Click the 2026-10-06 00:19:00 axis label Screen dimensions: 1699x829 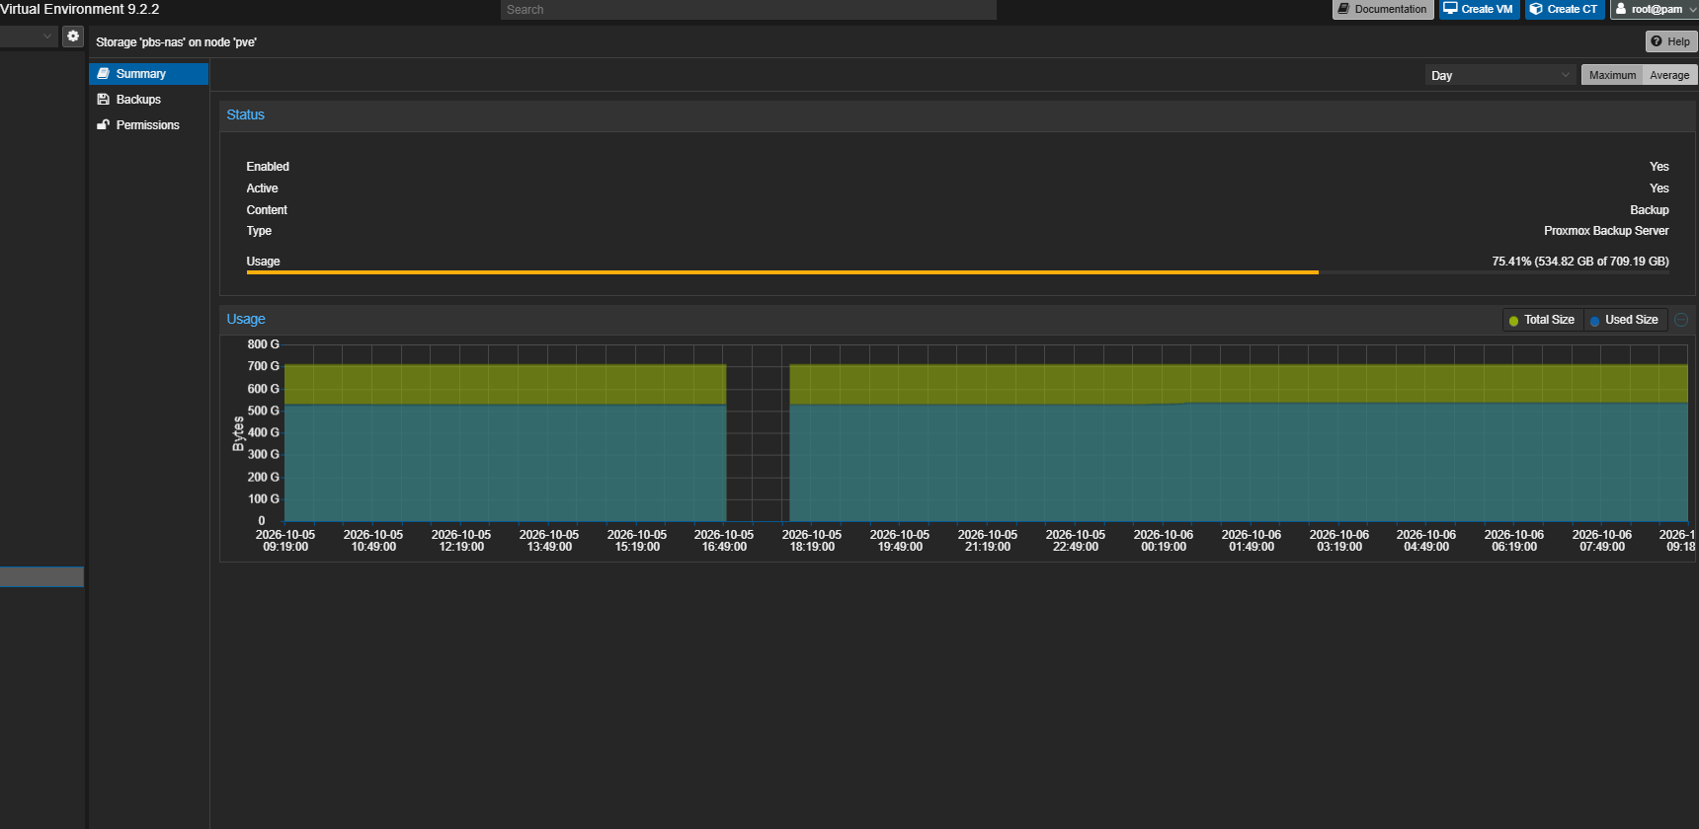tap(1164, 541)
